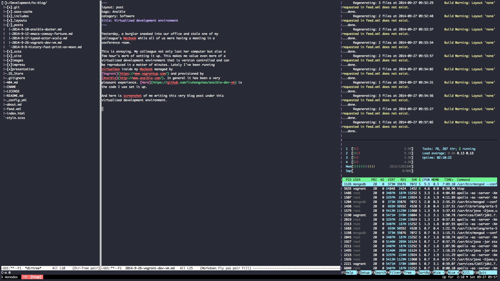500x281 pixels.
Task: Open the CNAME file
Action: click(x=11, y=87)
